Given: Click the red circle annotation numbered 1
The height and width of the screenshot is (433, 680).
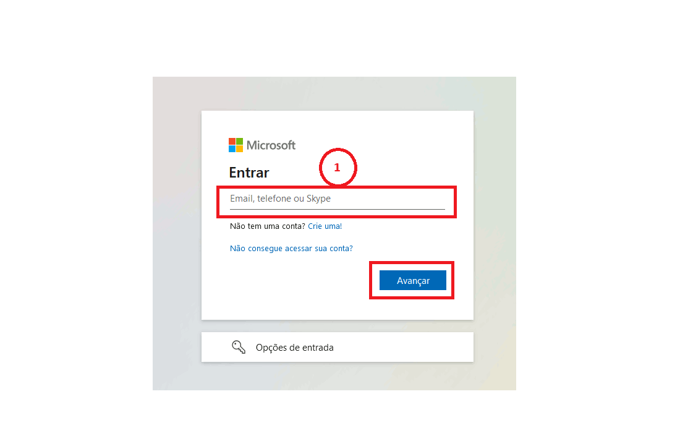Looking at the screenshot, I should point(338,168).
